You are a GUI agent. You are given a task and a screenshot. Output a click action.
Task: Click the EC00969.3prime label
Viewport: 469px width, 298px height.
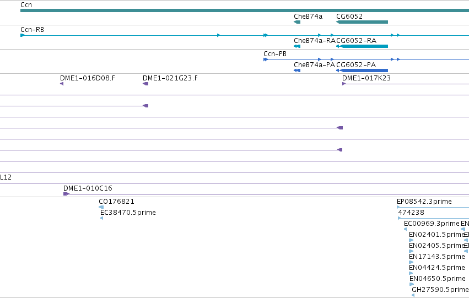coord(432,224)
